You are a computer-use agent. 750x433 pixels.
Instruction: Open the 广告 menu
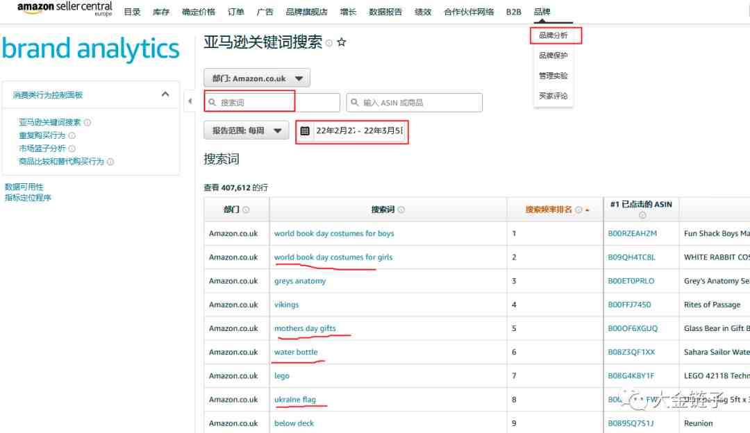[265, 12]
